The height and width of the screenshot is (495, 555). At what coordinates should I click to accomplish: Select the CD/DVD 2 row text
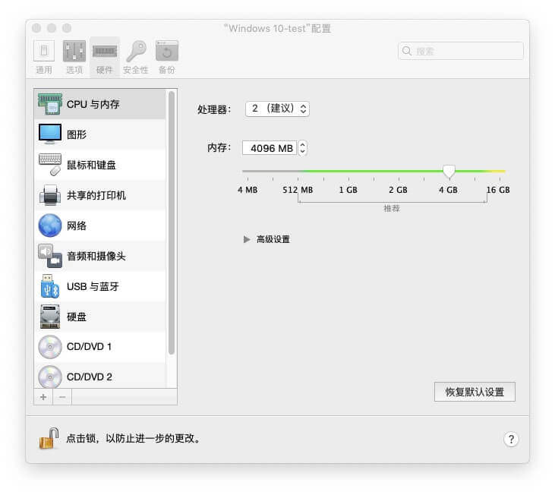(x=90, y=377)
